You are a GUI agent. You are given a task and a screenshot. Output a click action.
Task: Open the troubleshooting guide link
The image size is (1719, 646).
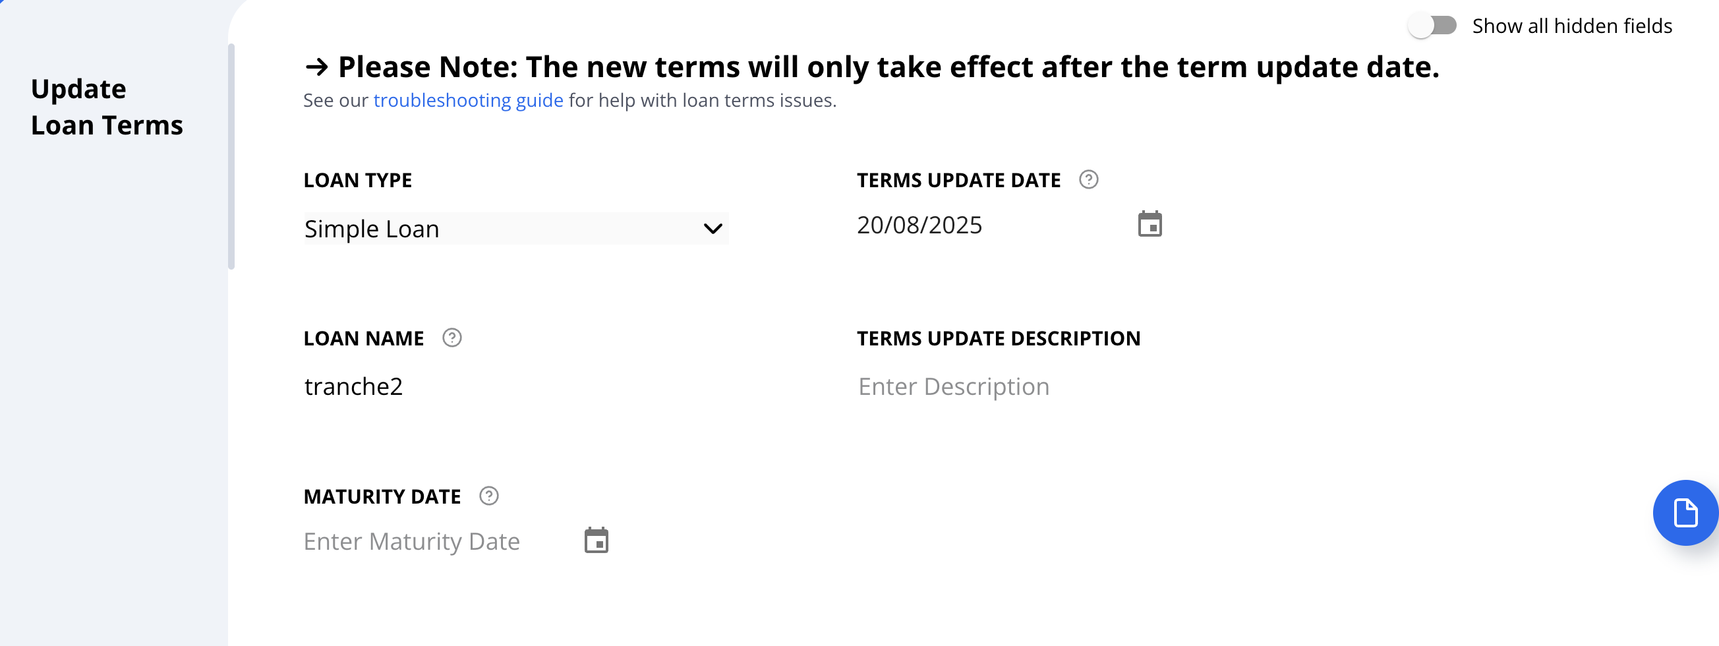click(x=468, y=100)
